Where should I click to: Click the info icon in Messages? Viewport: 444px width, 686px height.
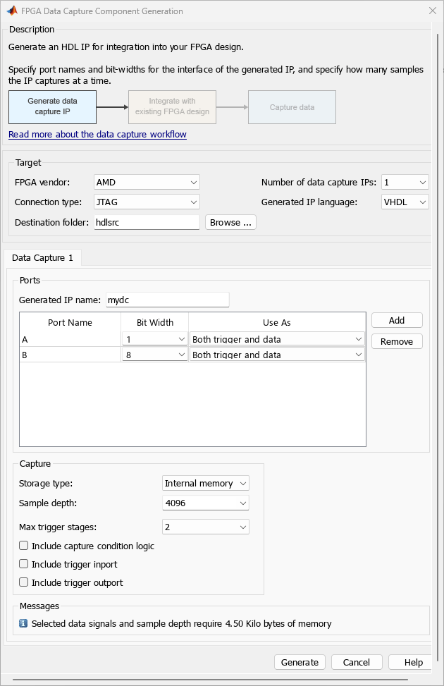(x=23, y=623)
